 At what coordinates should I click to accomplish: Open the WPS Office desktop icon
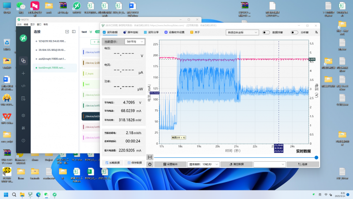pyautogui.click(x=7, y=118)
